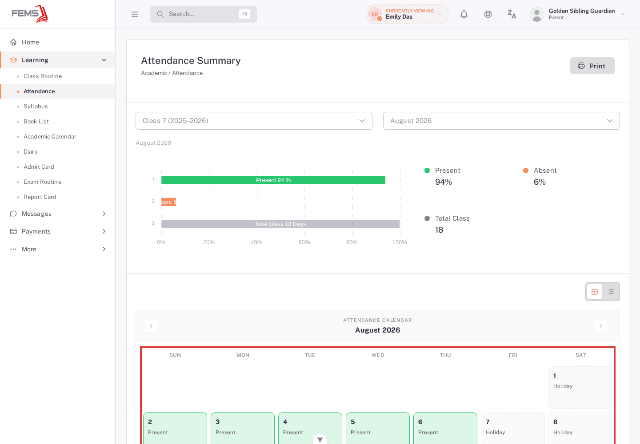Expand the currently viewing student selector
This screenshot has width=640, height=444.
(407, 14)
